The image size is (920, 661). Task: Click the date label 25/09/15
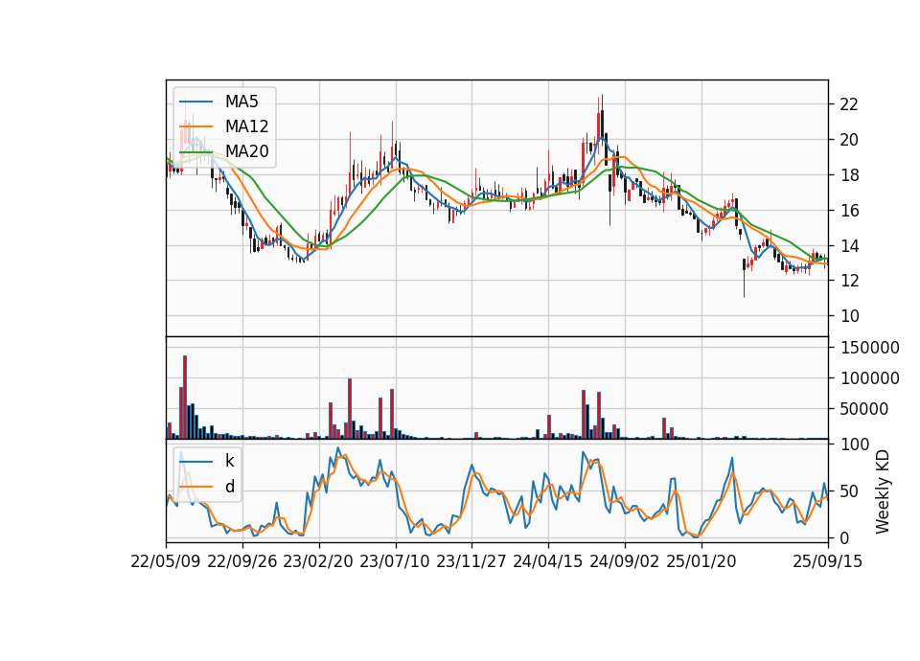pos(828,561)
